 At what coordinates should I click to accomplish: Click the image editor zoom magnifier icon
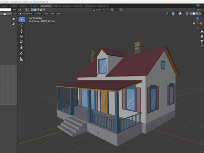13,19
